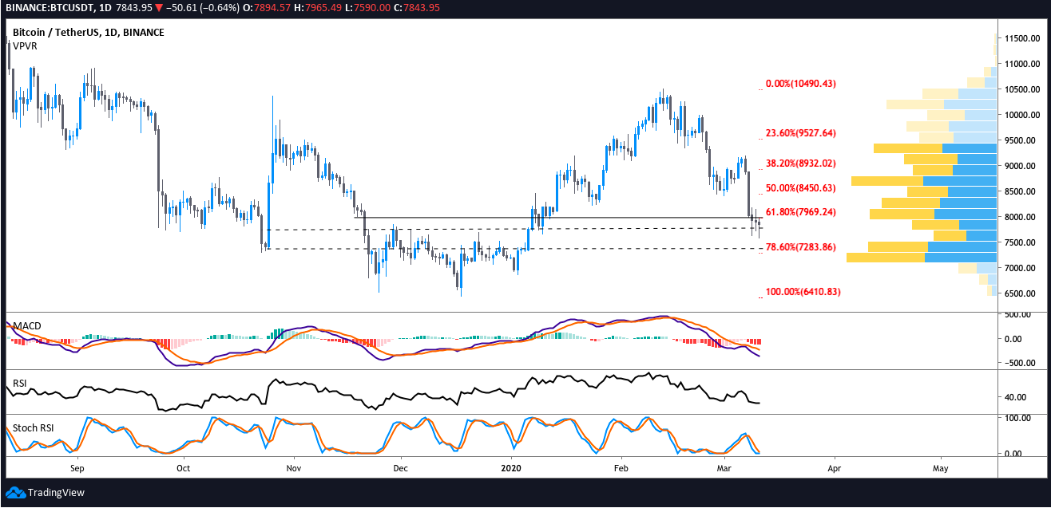Screen dimensions: 1051x508
Task: Click May on the time axis
Action: [x=941, y=470]
